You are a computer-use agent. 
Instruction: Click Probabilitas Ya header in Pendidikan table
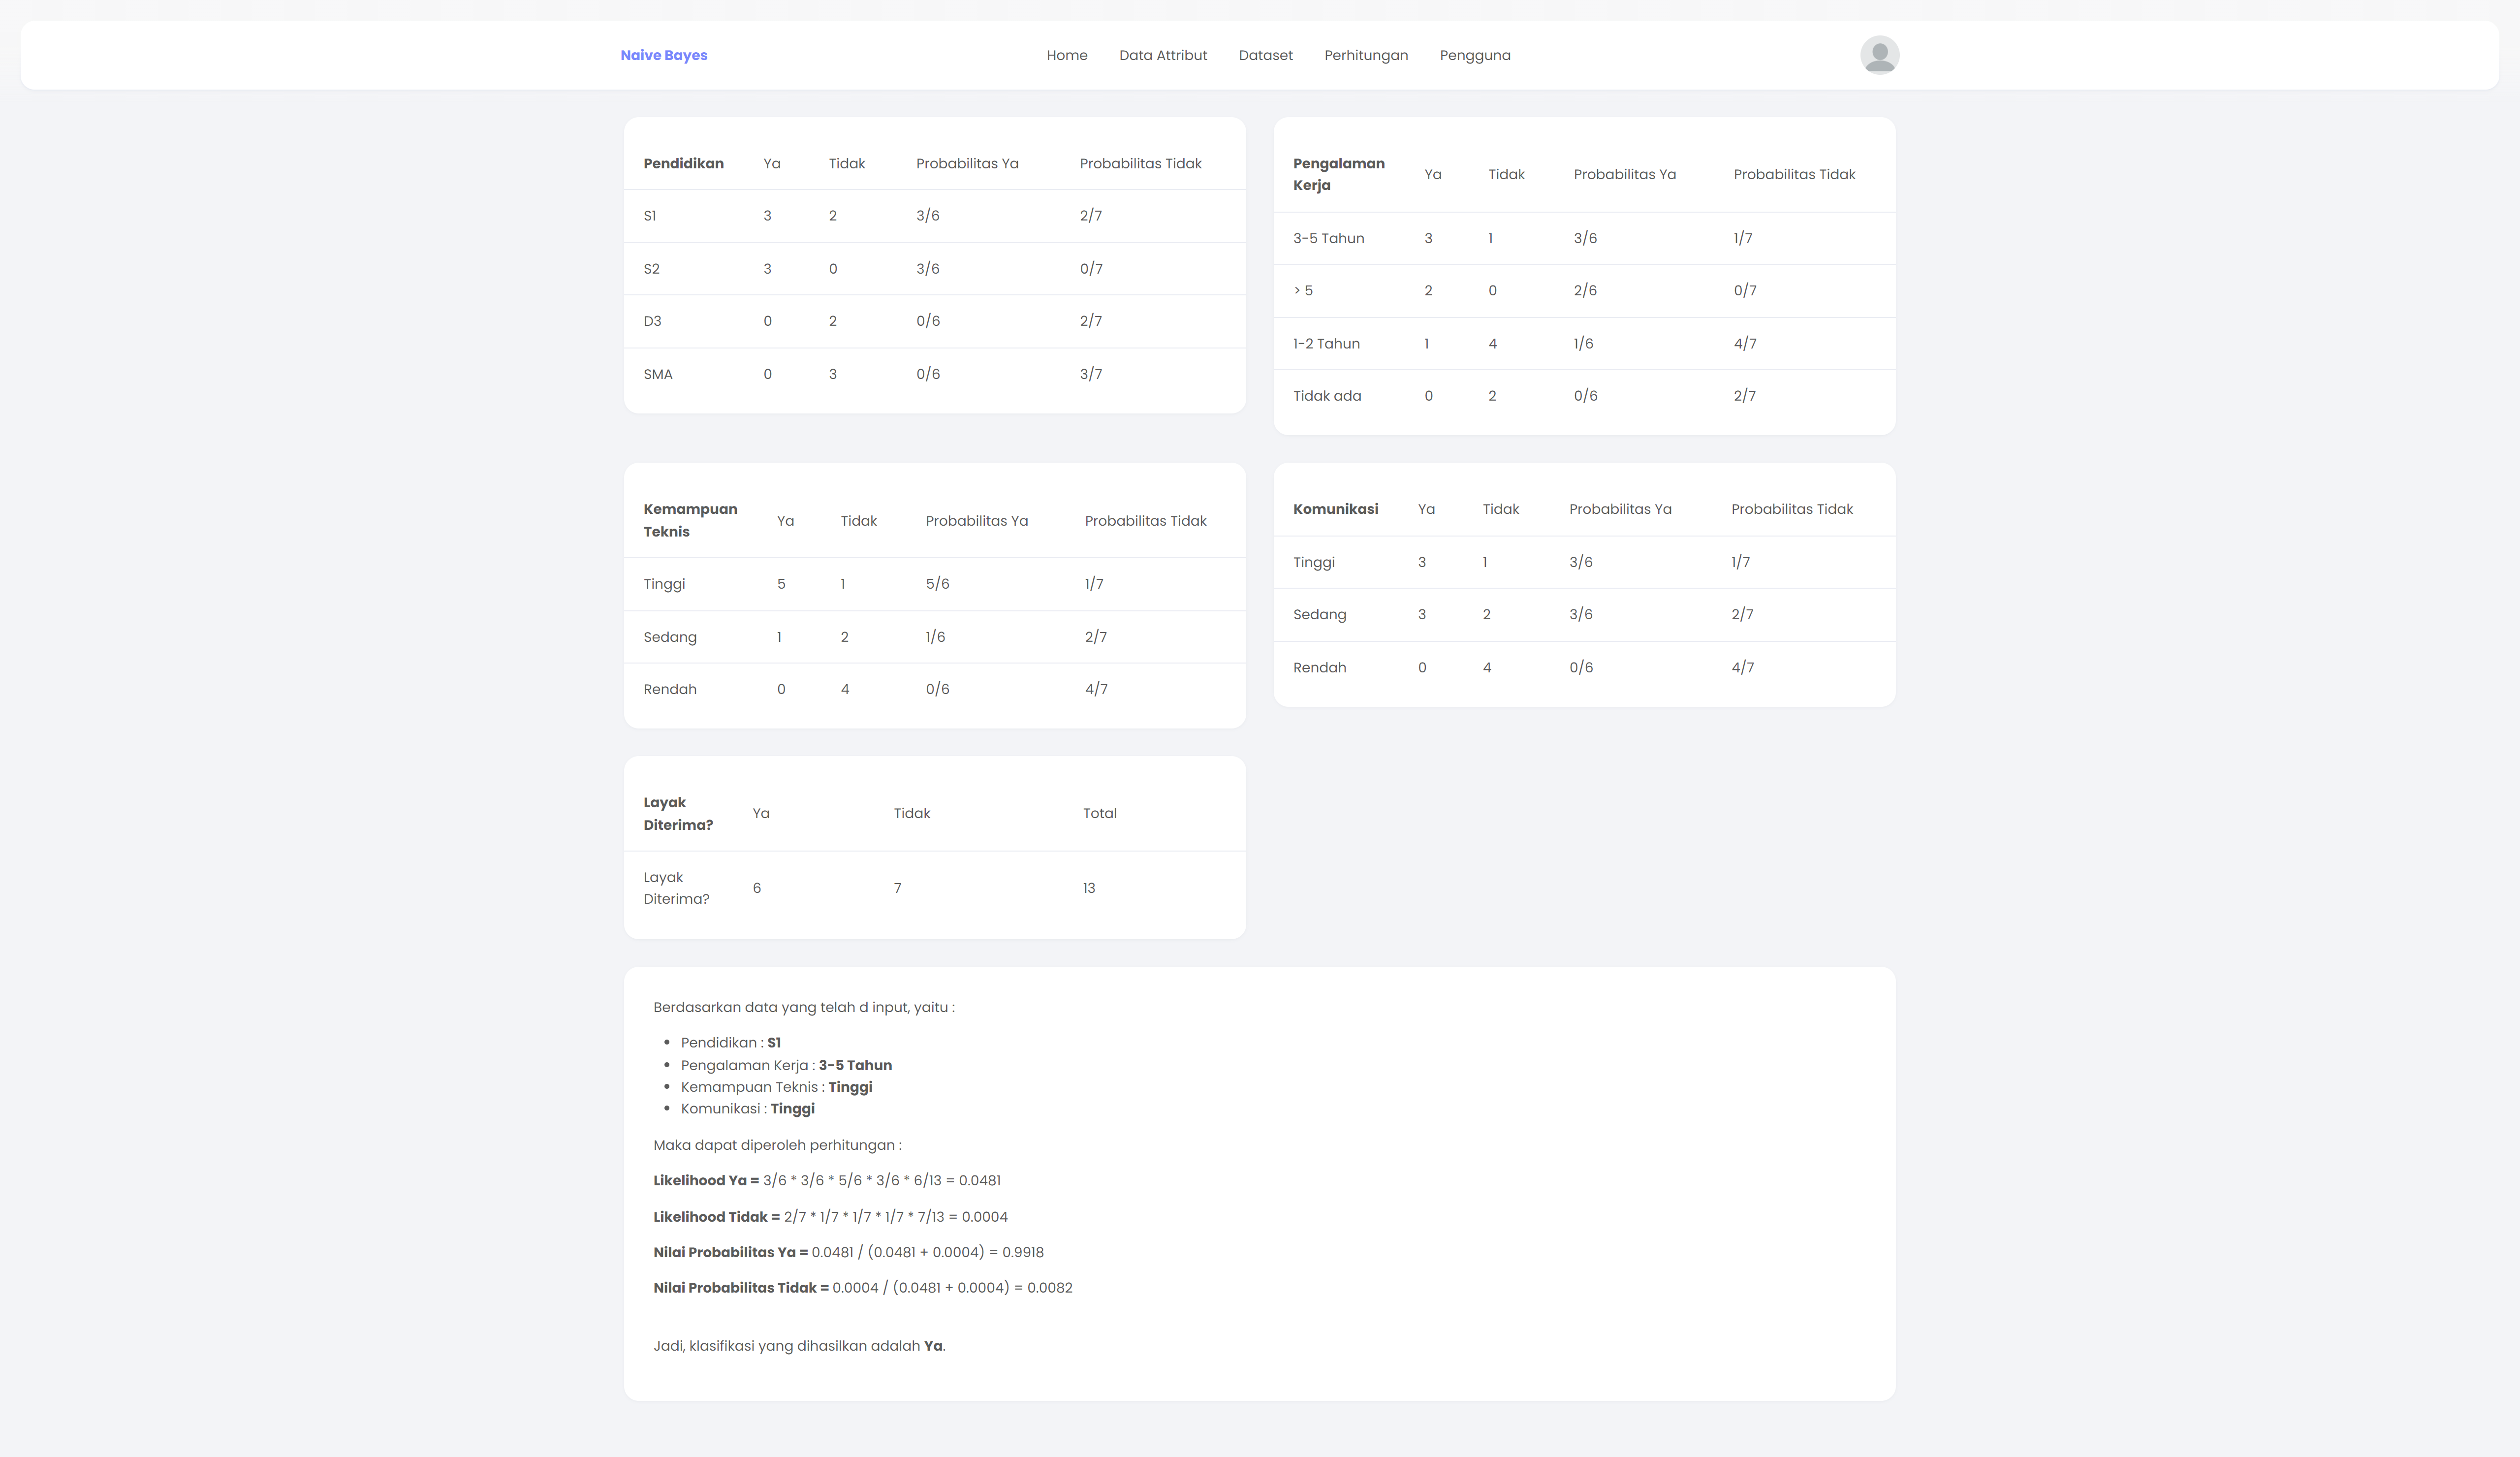[x=967, y=163]
